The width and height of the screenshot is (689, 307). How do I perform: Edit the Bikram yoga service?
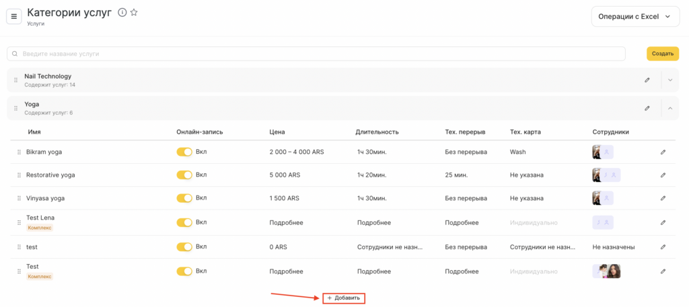click(663, 152)
